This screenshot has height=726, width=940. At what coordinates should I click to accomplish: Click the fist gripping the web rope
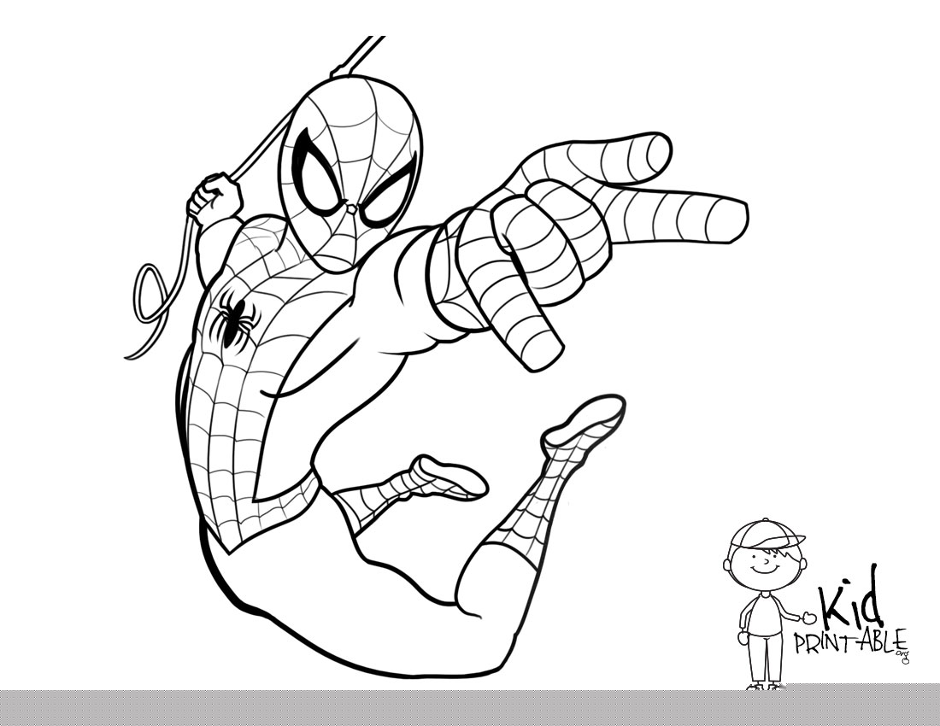click(x=214, y=196)
